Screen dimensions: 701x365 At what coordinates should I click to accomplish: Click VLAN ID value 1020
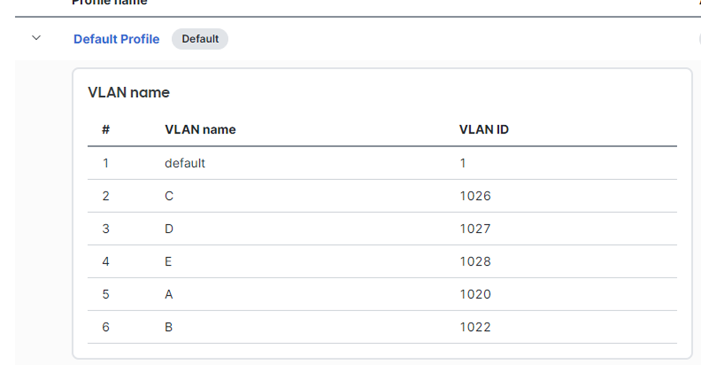click(x=476, y=294)
